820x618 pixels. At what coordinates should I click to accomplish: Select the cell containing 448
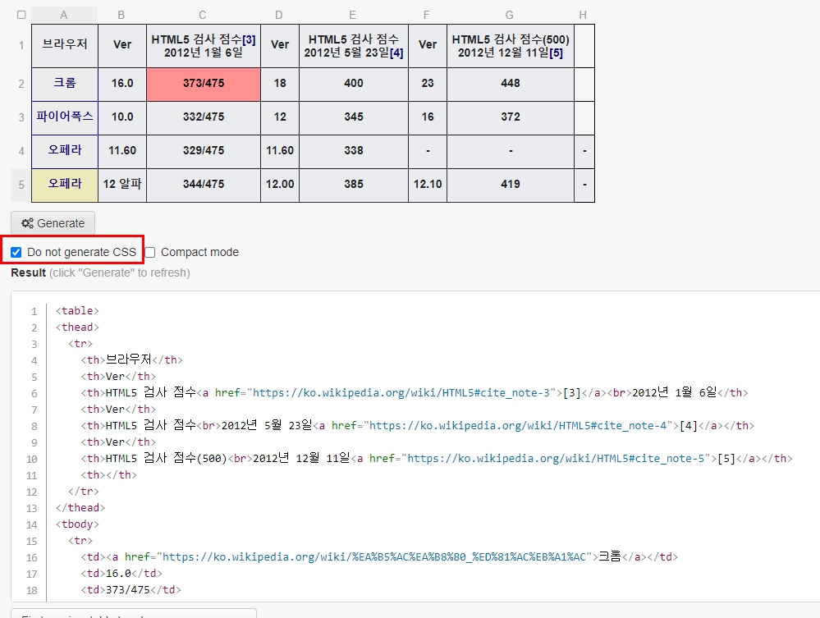[x=511, y=84]
